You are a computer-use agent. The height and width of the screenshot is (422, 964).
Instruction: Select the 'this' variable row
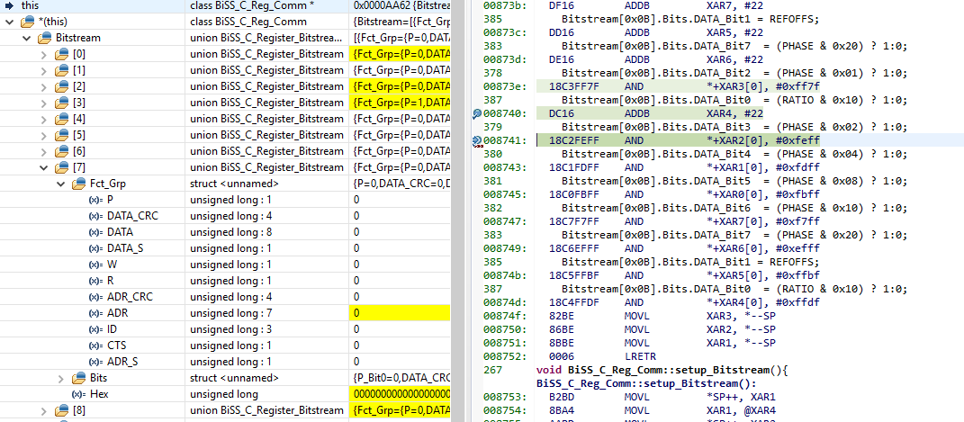[225, 5]
